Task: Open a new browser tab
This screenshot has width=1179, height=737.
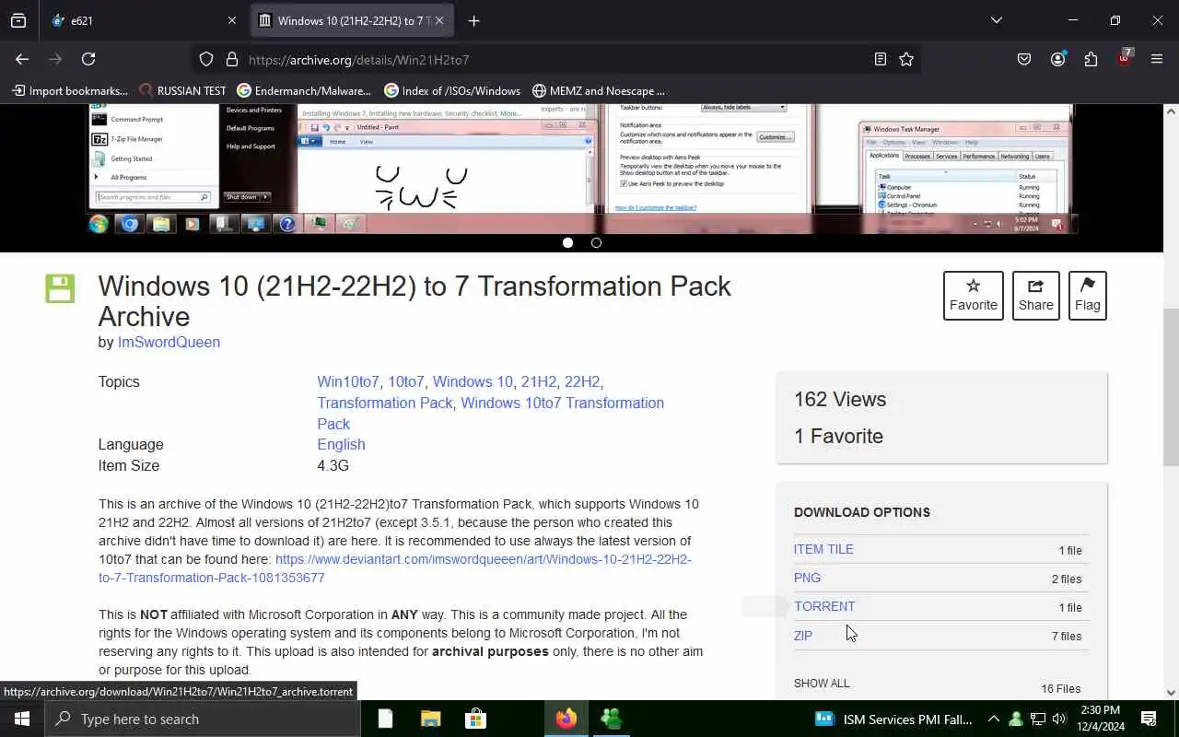Action: (473, 20)
